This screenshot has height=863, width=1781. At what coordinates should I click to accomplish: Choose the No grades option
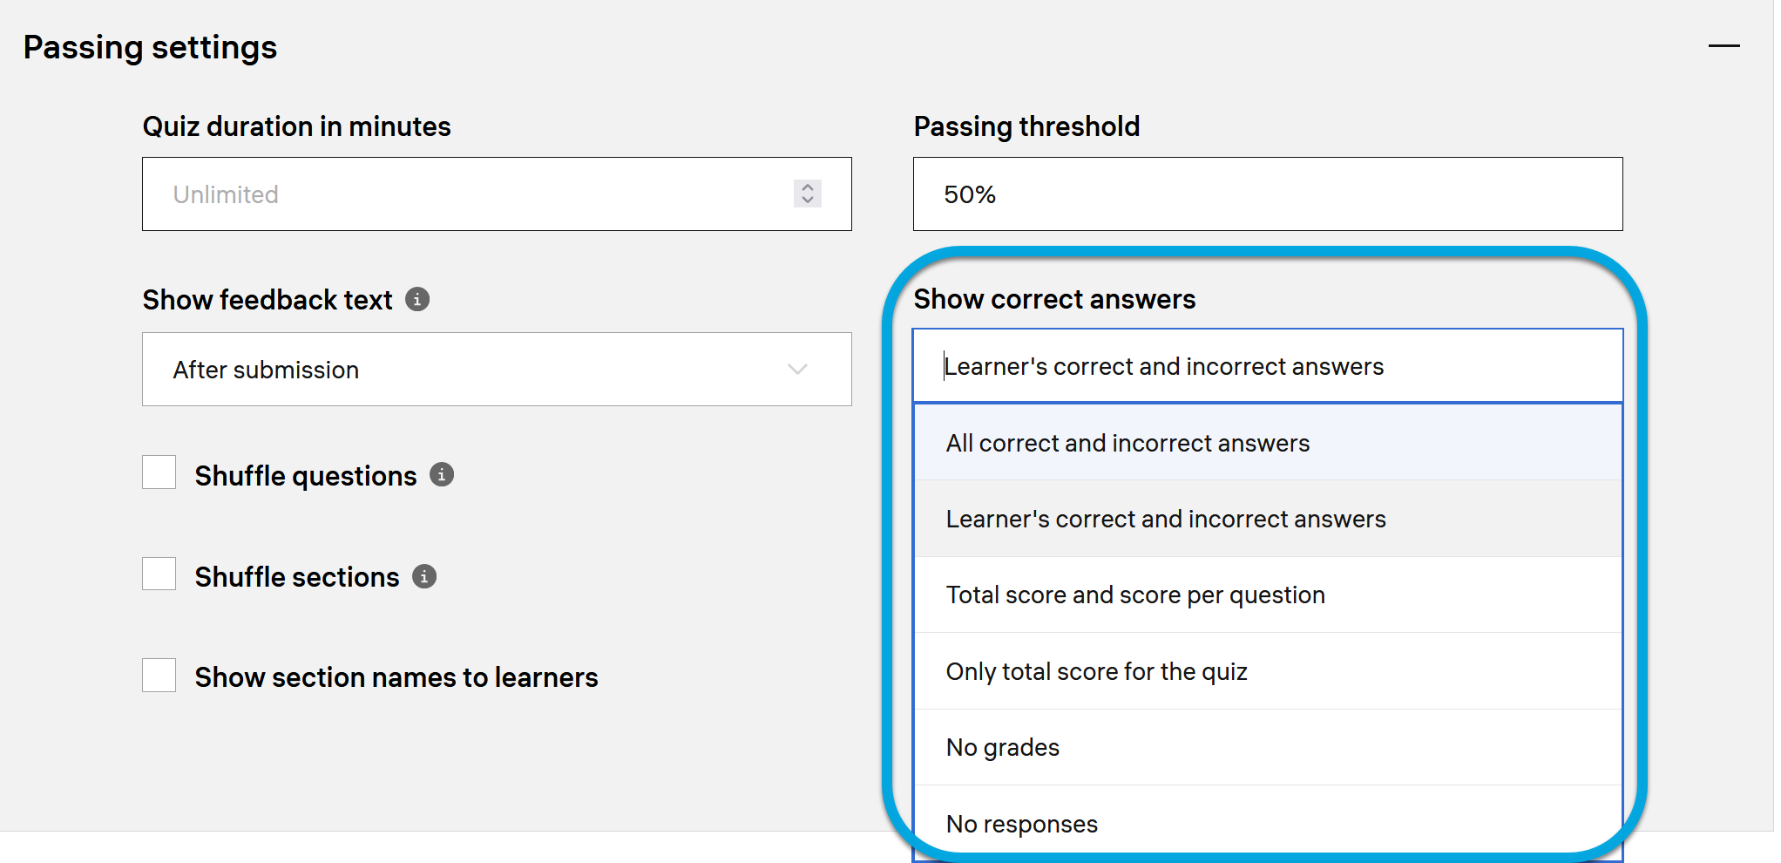pyautogui.click(x=1002, y=748)
